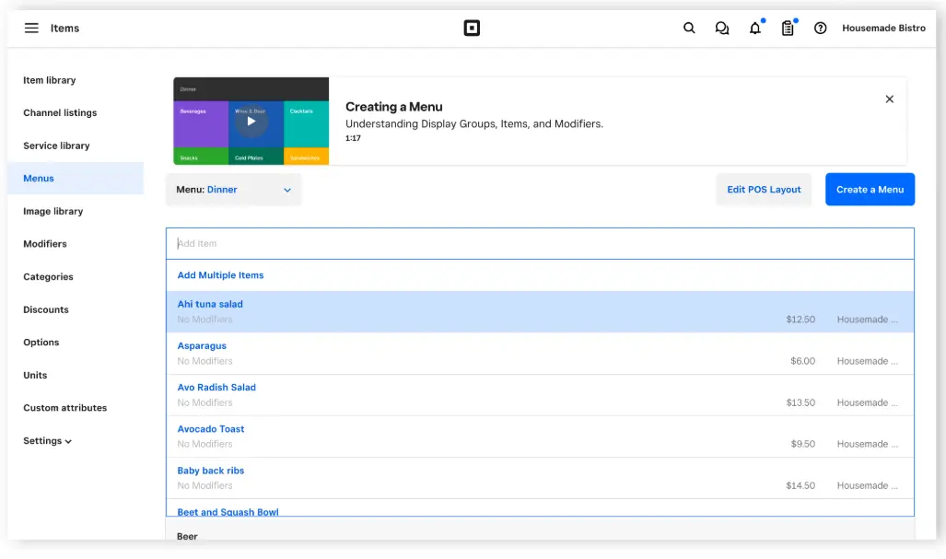Go to Discounts
The height and width of the screenshot is (559, 946).
[46, 309]
